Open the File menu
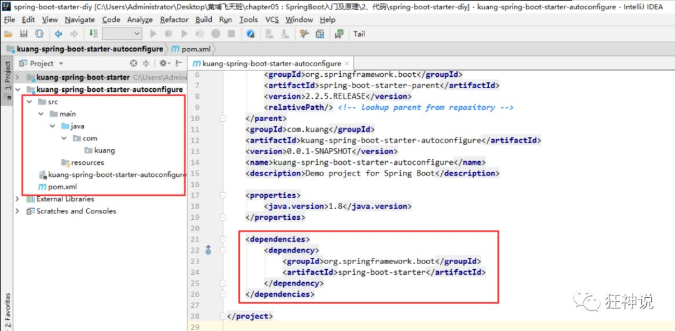675x331 pixels. [x=9, y=20]
